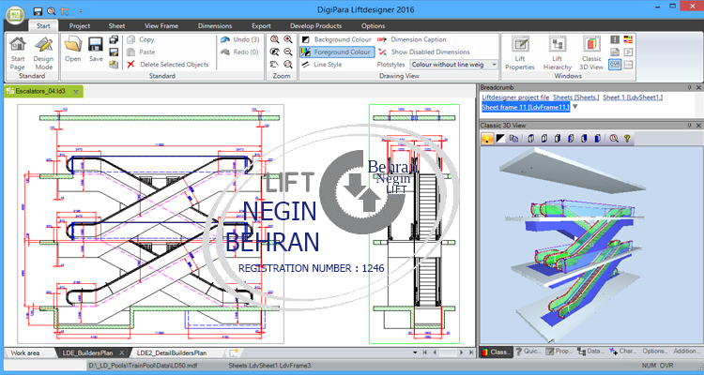Select the Dimensions ribbon tab
704x375 pixels.
[215, 25]
